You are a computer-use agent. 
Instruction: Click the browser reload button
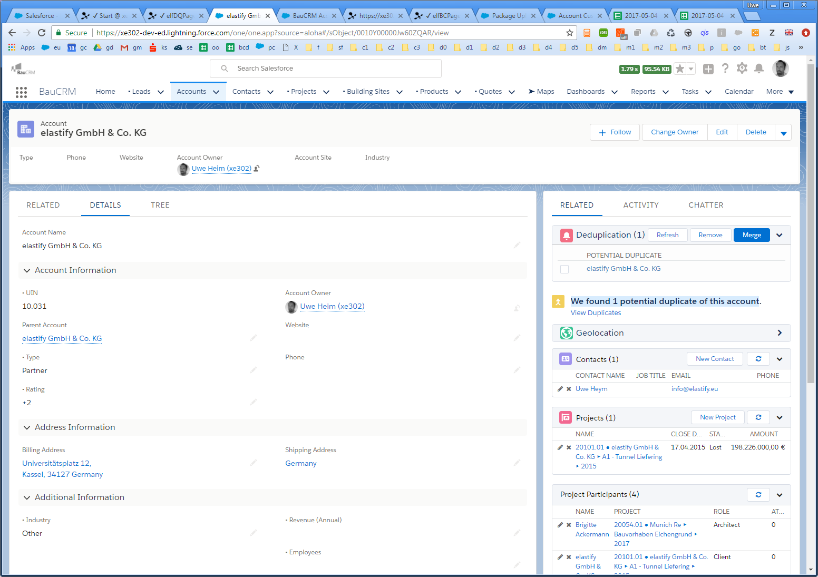click(x=42, y=33)
